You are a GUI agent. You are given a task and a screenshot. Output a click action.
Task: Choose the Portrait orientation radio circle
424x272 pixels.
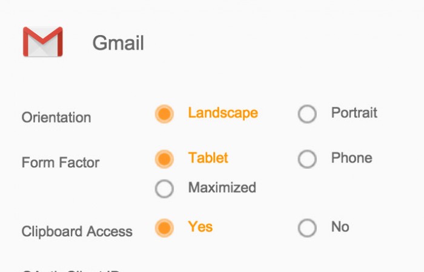point(307,114)
